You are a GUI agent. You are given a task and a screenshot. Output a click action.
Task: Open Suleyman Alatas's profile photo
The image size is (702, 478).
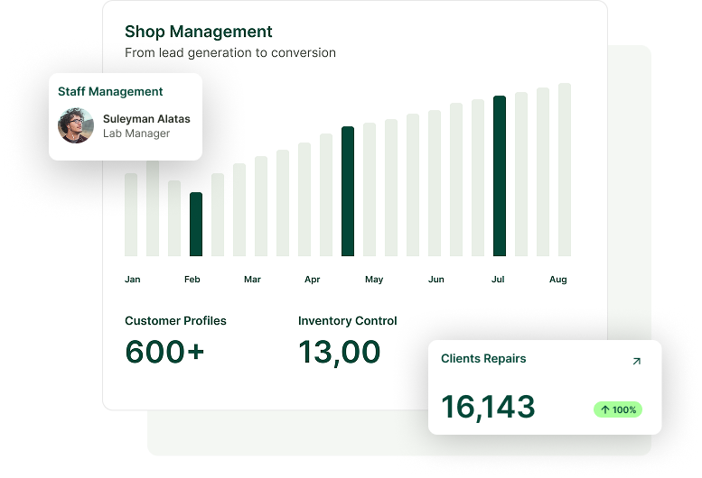coord(76,125)
